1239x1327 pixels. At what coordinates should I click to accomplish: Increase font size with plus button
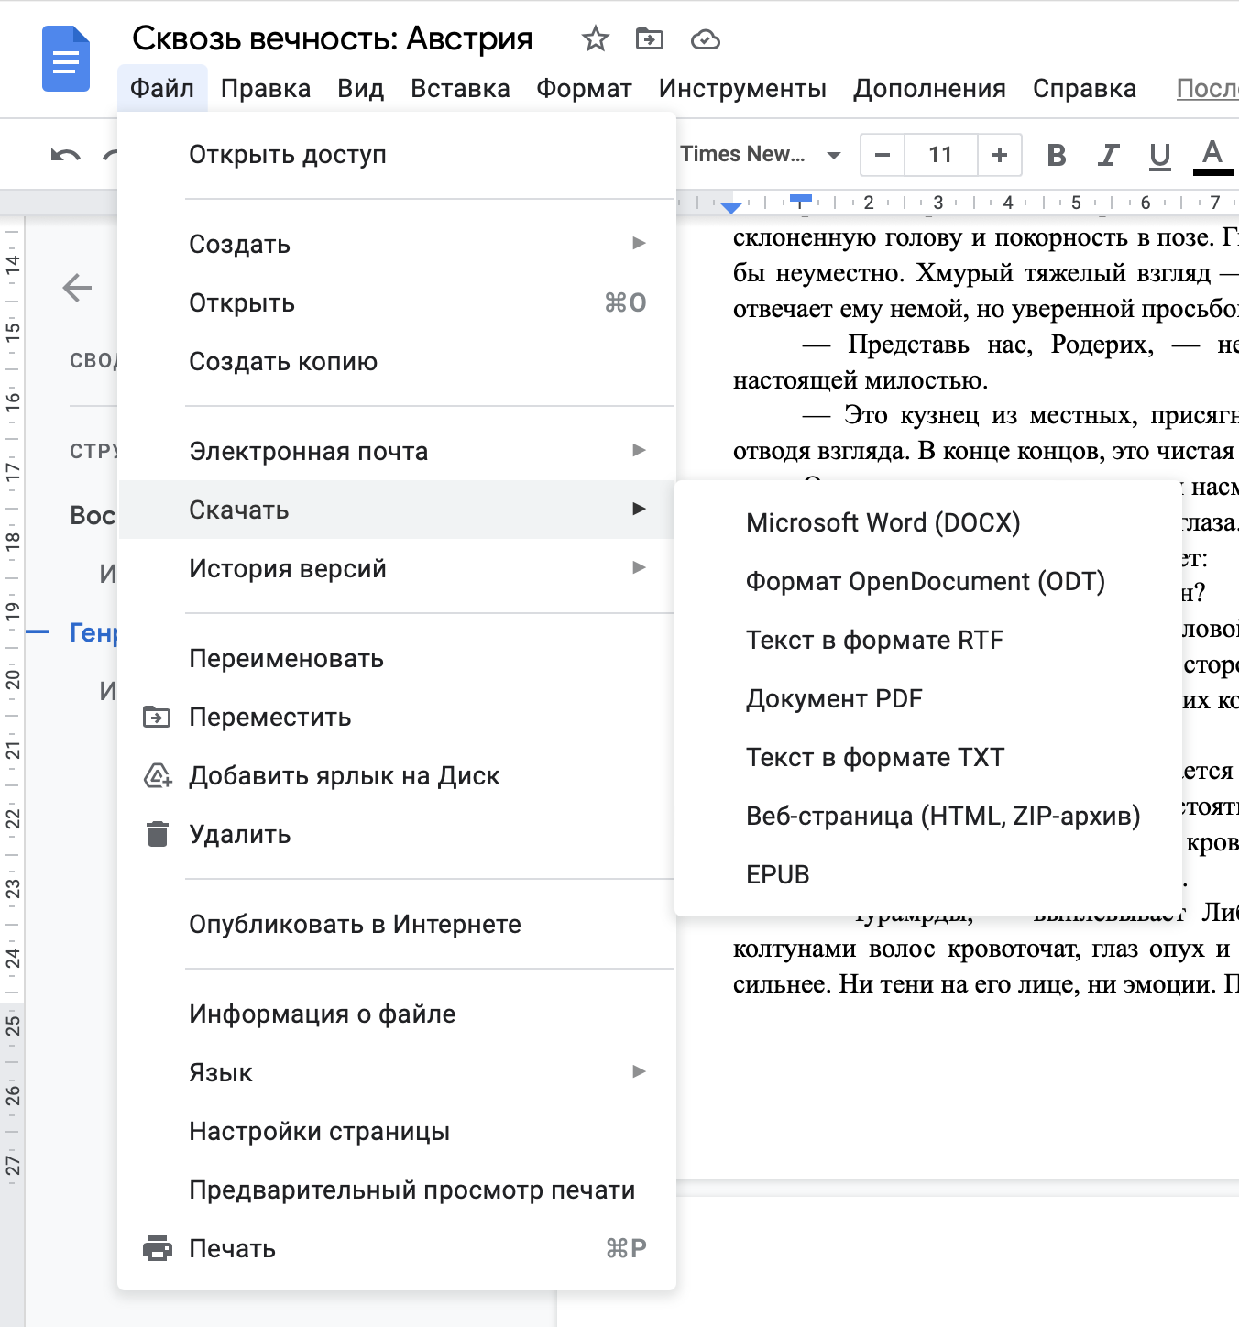point(999,155)
